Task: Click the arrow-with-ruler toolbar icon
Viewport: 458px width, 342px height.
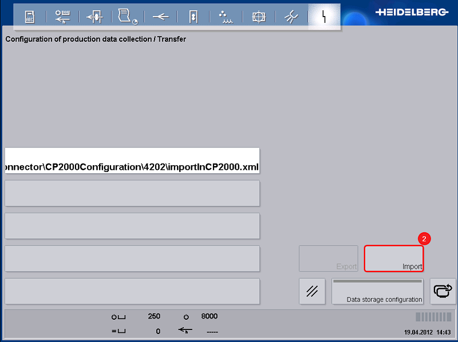Action: pyautogui.click(x=62, y=17)
